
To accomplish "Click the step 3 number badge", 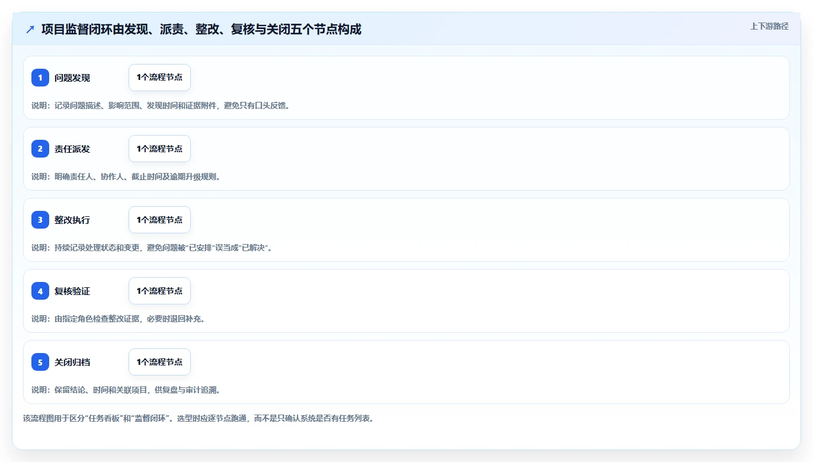I will (x=40, y=220).
